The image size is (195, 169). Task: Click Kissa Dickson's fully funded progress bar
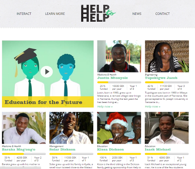pyautogui.click(x=119, y=154)
